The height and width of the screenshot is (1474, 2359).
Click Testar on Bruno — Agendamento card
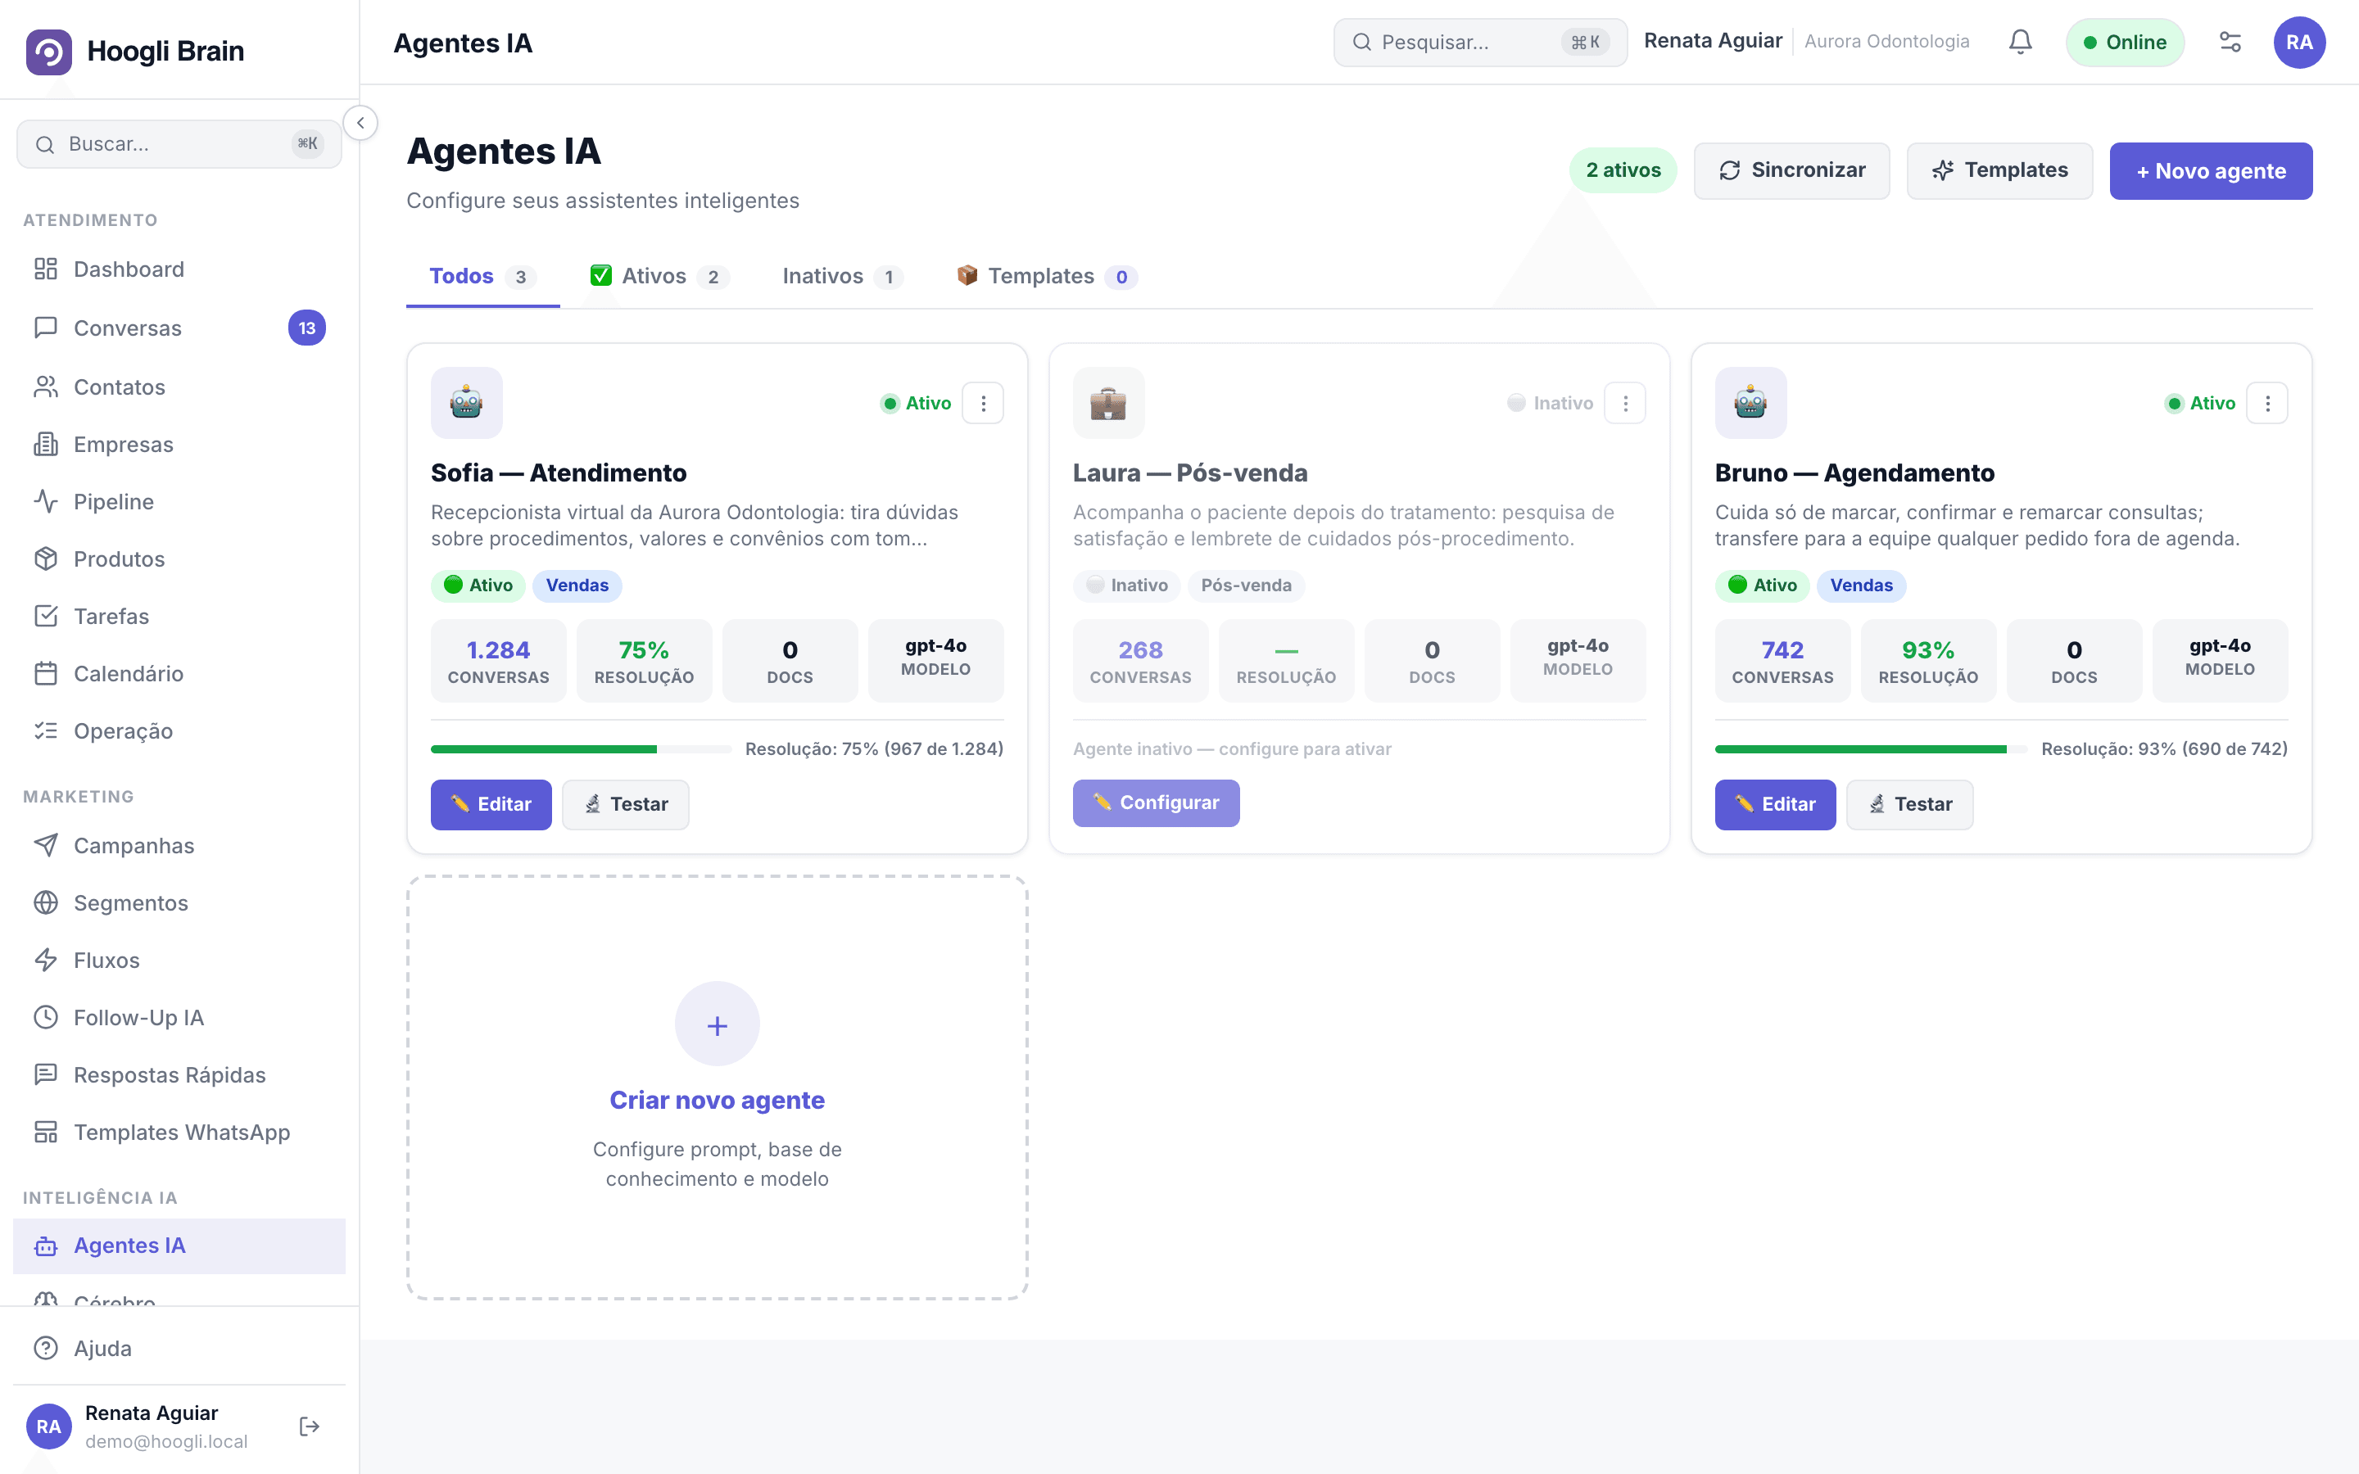coord(1909,804)
